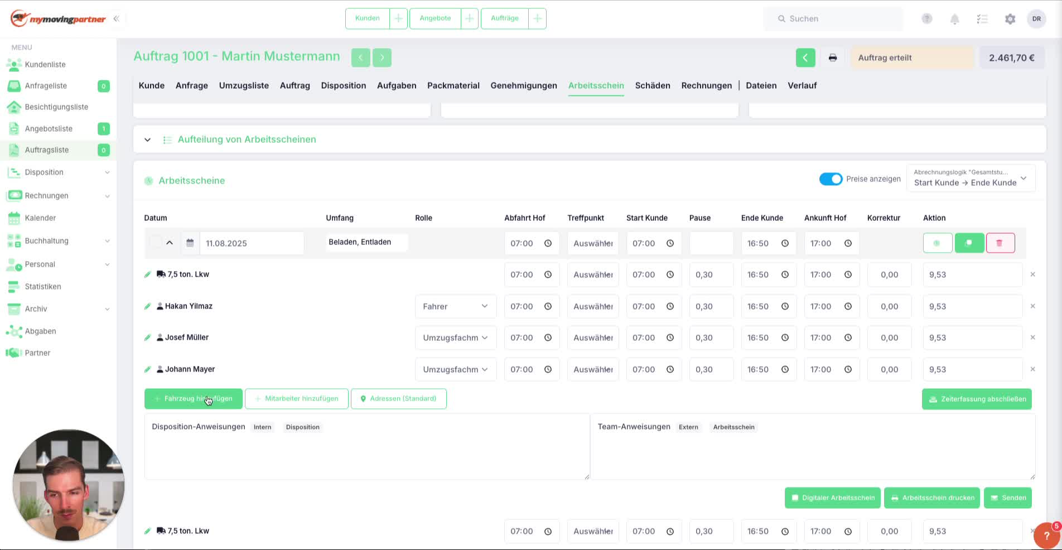Open Statistiken in the sidebar
The height and width of the screenshot is (550, 1062).
pyautogui.click(x=43, y=287)
